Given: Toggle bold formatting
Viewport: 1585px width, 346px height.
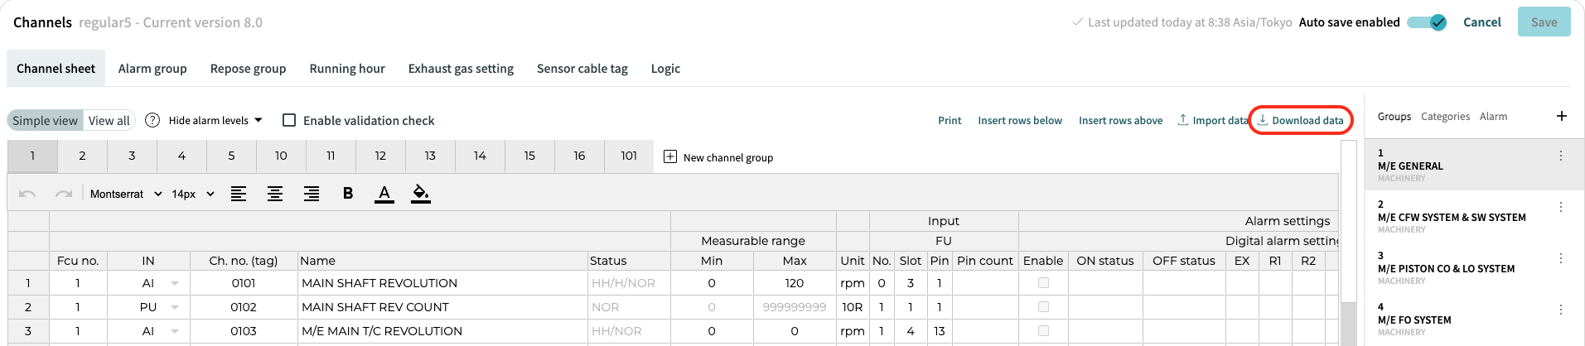Looking at the screenshot, I should coord(348,194).
